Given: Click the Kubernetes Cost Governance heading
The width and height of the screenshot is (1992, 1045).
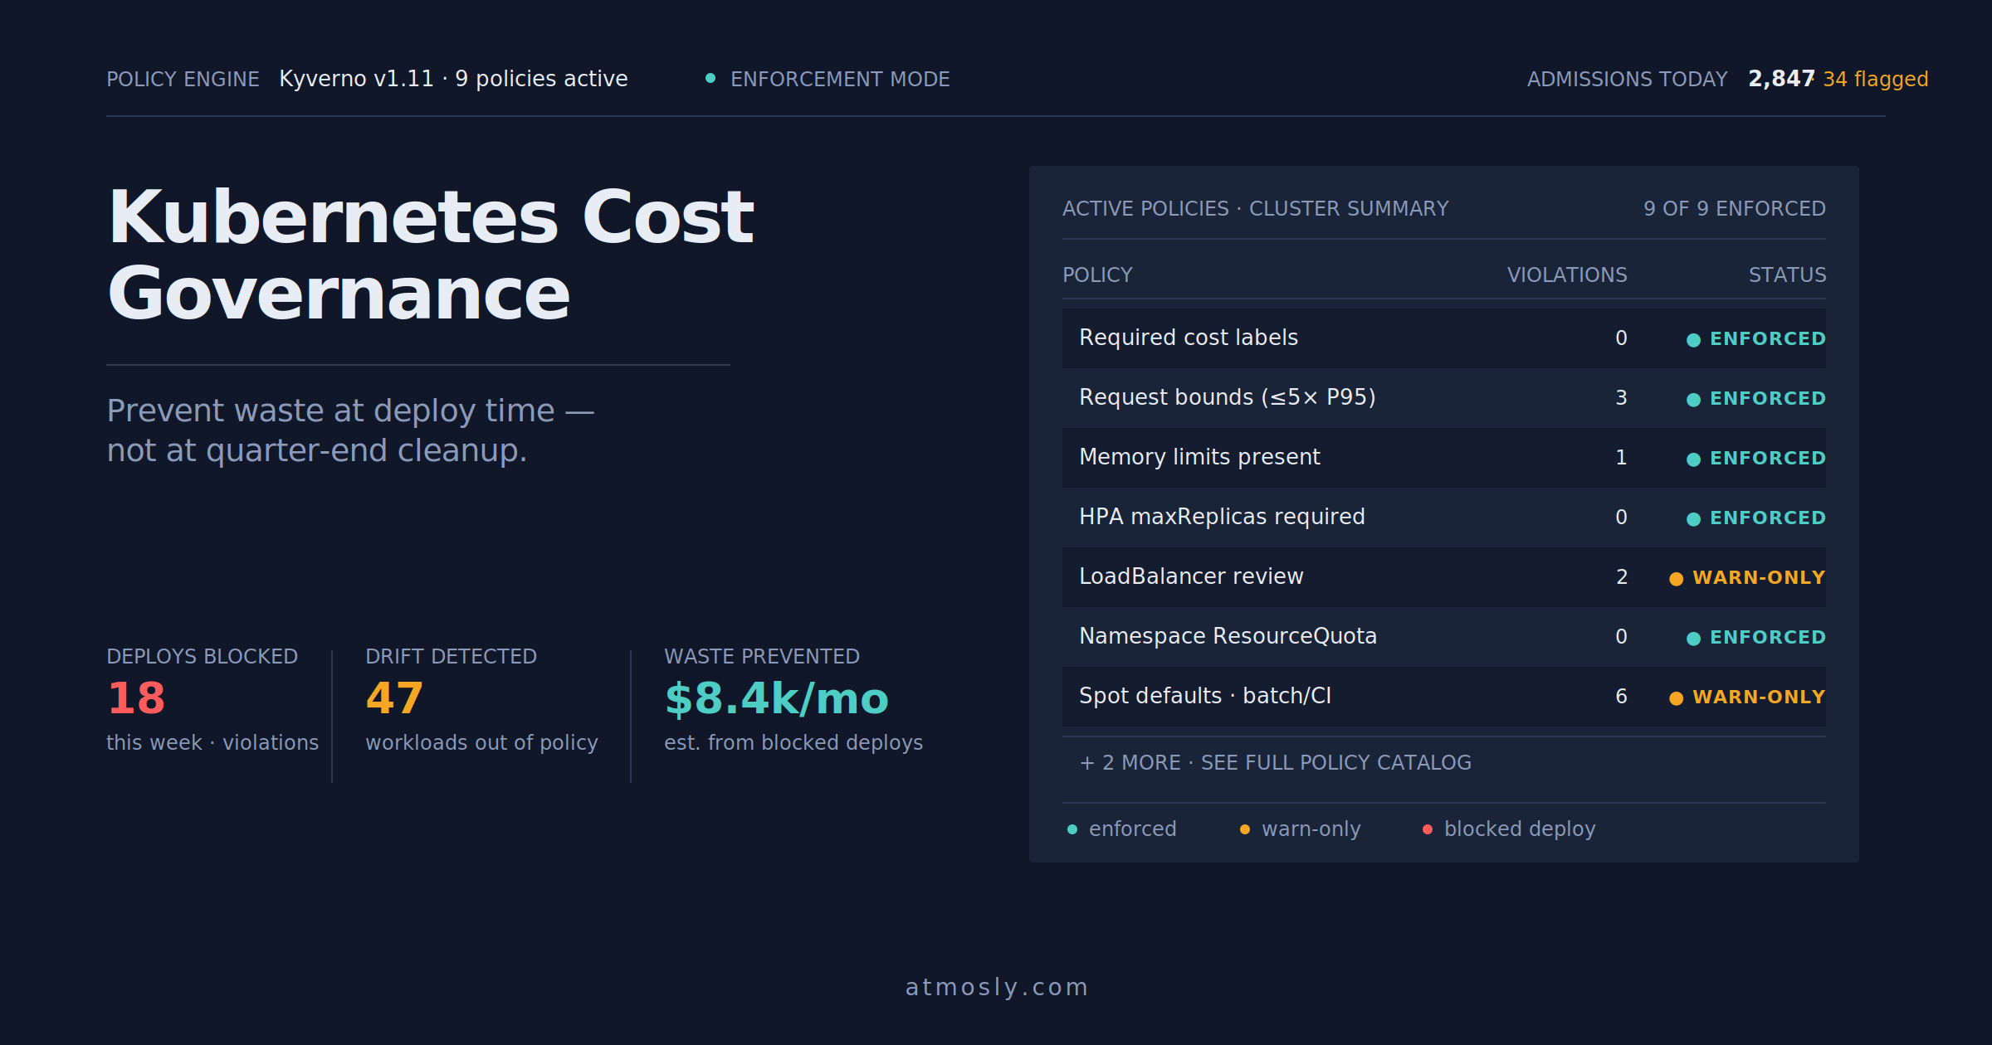Looking at the screenshot, I should (431, 255).
